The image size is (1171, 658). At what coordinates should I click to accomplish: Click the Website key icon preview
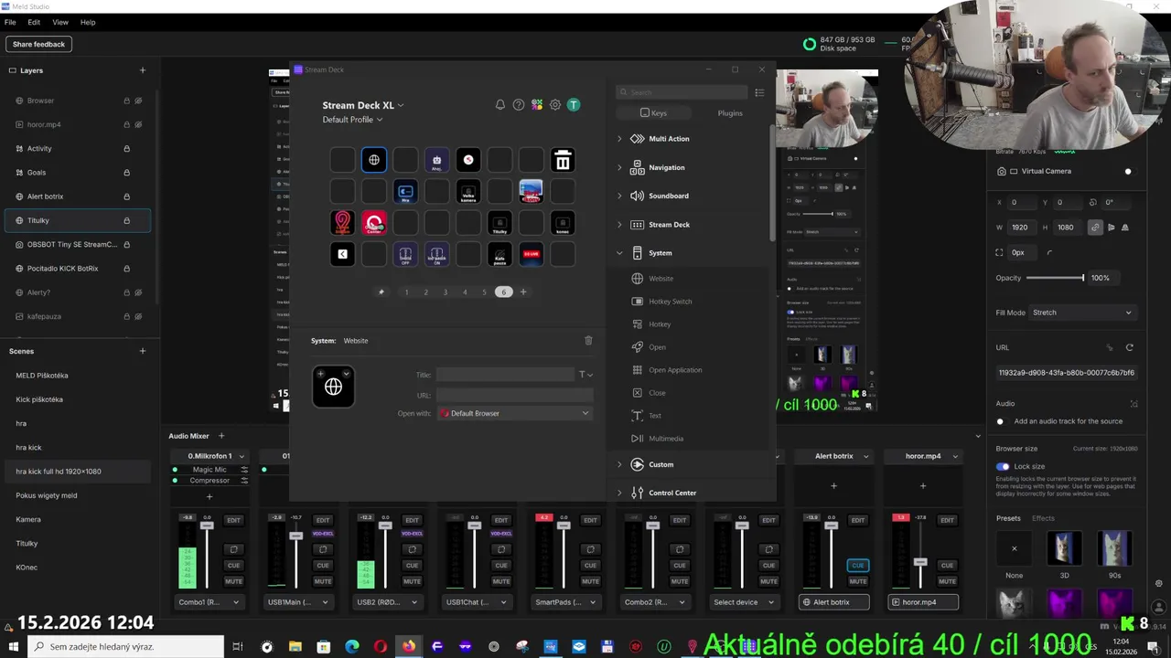(333, 387)
